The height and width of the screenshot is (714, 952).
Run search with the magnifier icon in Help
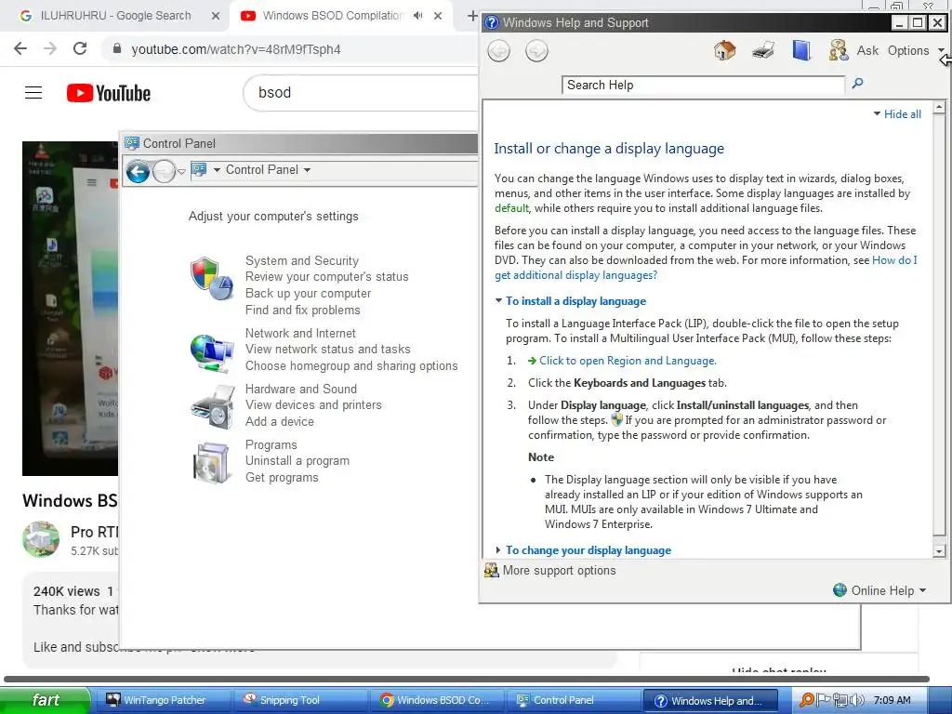click(857, 83)
